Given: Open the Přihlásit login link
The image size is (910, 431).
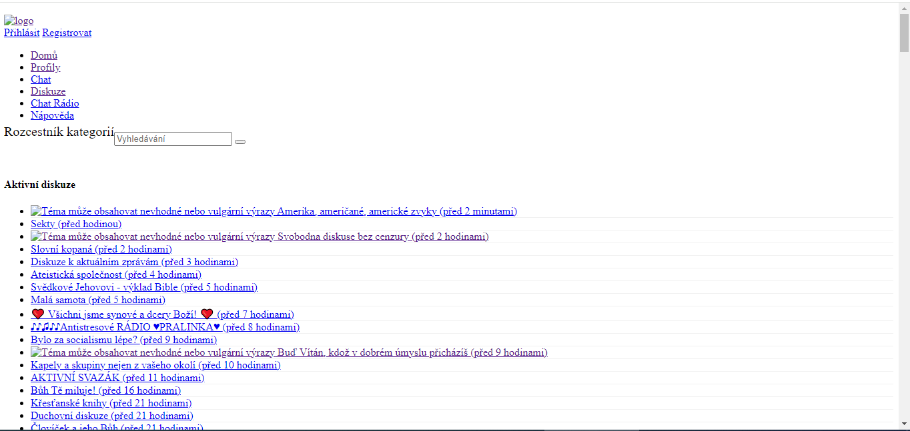Looking at the screenshot, I should (22, 33).
